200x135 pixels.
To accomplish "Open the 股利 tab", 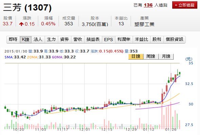I will click(x=157, y=40).
